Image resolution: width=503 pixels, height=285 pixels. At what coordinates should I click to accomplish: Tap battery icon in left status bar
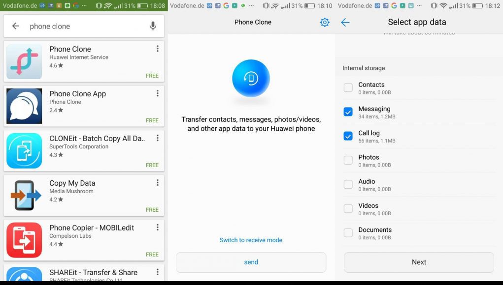(x=142, y=6)
